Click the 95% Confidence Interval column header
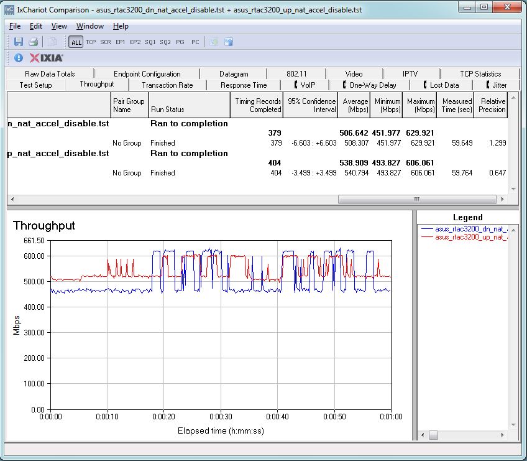This screenshot has width=527, height=461. click(310, 105)
